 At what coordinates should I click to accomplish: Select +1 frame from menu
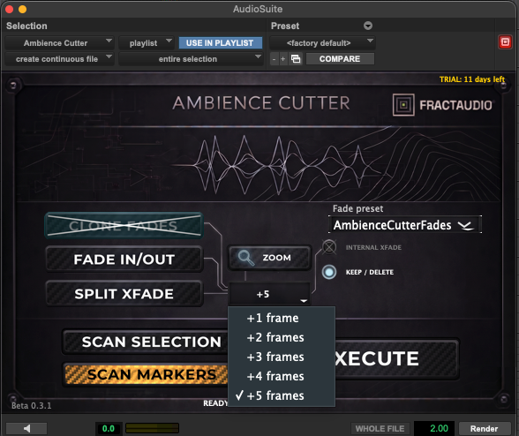coord(282,318)
